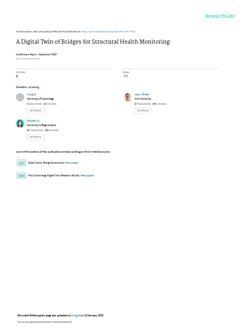Viewport: 247px width, 330px height.
Task: Click the ResearchGate logo
Action: 220,16
